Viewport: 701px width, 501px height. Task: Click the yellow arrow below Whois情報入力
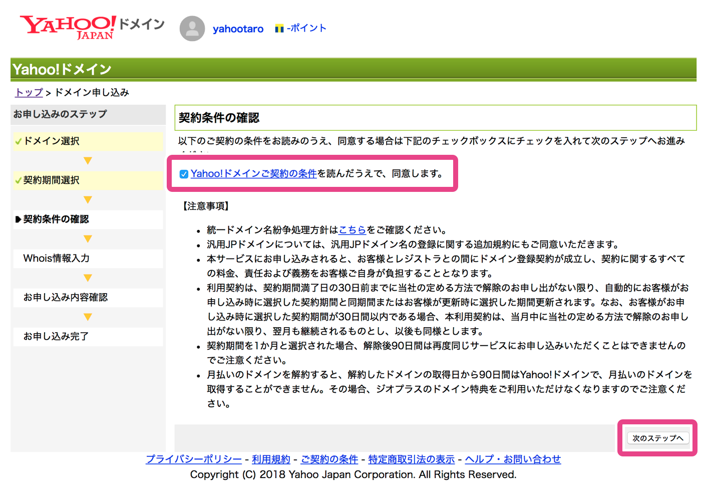(x=88, y=278)
